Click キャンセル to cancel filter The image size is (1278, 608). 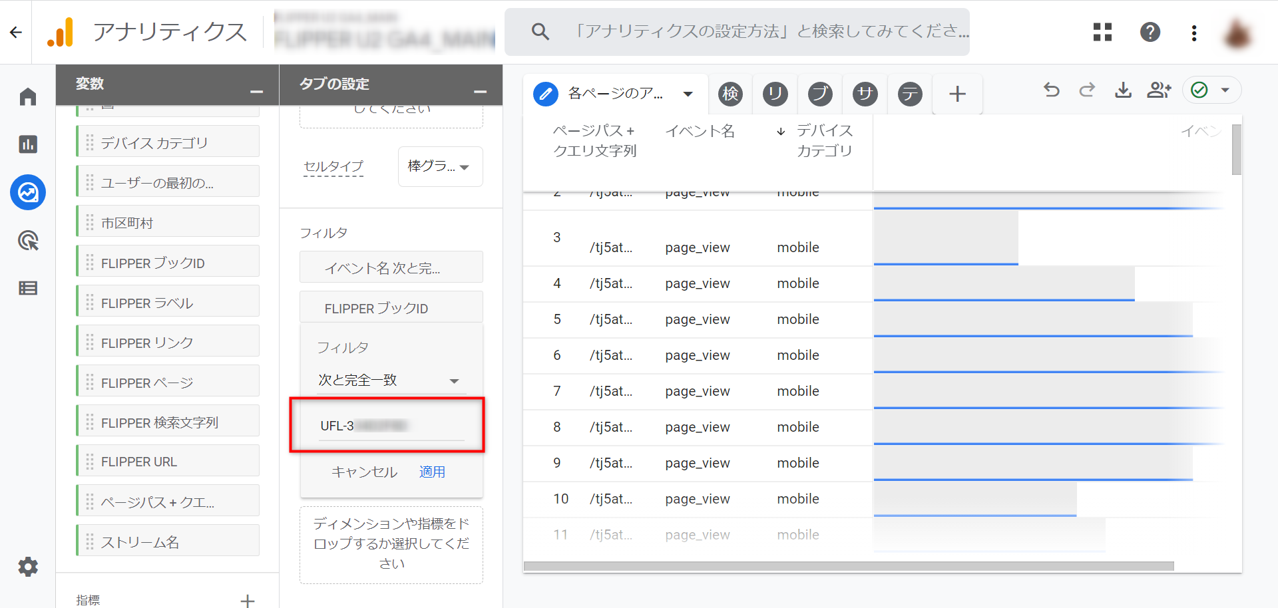tap(364, 472)
